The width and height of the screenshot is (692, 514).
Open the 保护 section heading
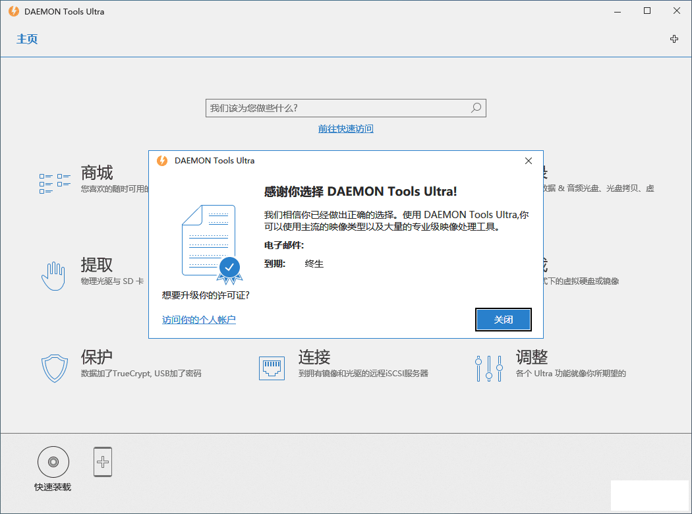pyautogui.click(x=97, y=357)
